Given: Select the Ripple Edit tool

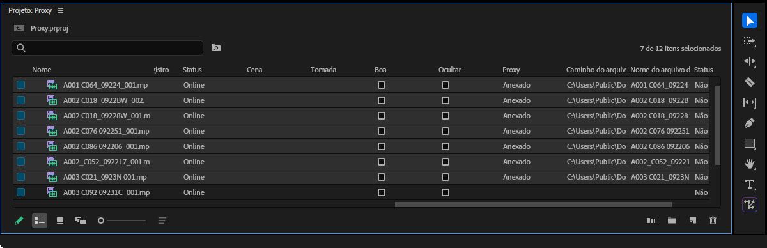Looking at the screenshot, I should pyautogui.click(x=750, y=61).
